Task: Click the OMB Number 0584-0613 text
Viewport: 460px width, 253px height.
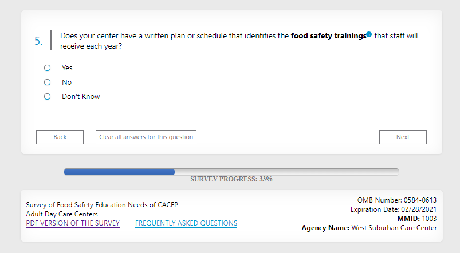Action: 396,200
